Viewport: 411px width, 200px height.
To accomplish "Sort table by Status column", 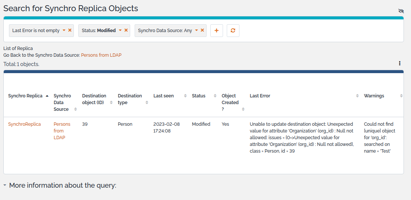I will click(x=198, y=96).
